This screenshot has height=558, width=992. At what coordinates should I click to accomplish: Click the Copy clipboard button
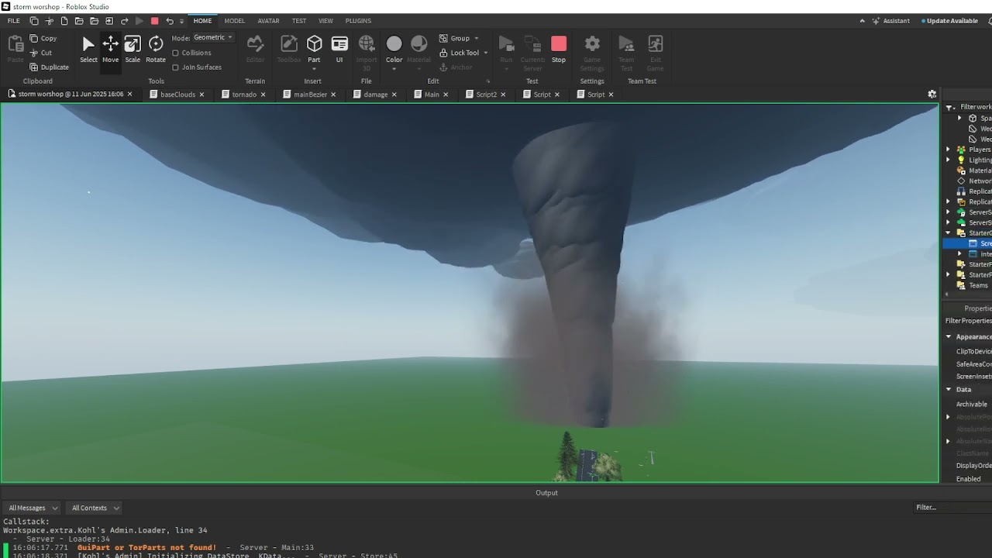(43, 38)
